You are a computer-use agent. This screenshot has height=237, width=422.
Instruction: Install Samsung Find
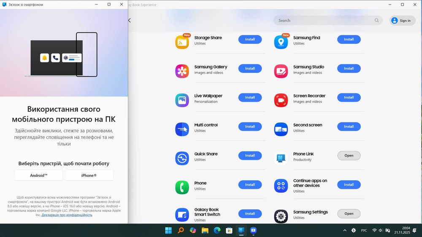(x=349, y=39)
